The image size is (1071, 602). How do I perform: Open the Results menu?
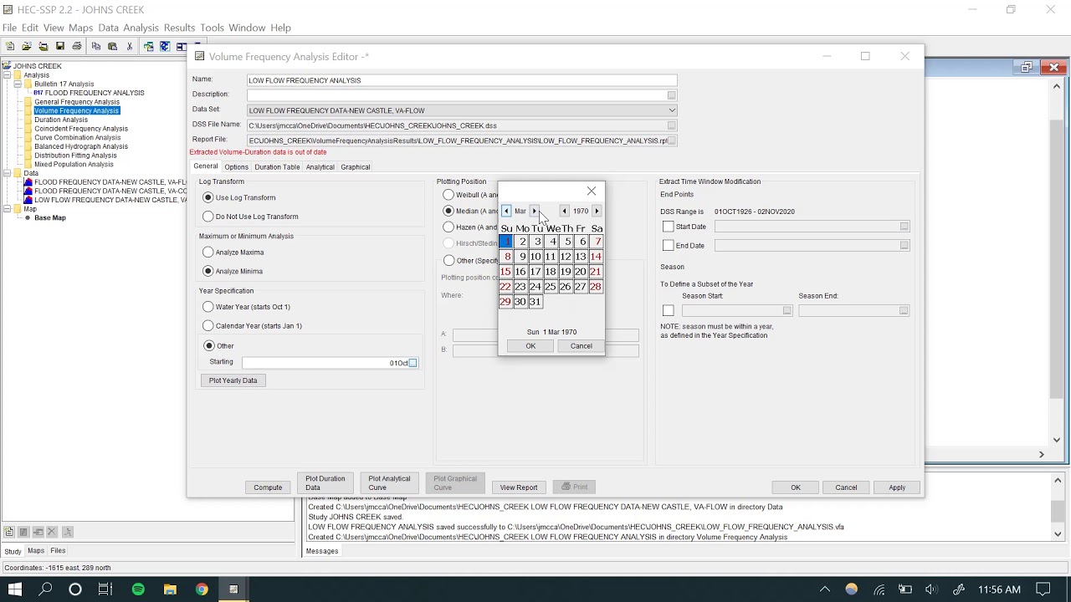tap(179, 28)
